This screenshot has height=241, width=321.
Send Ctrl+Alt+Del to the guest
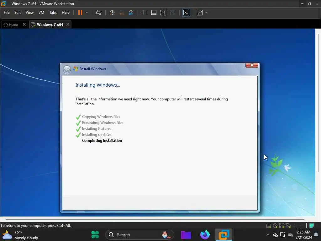(x=99, y=13)
